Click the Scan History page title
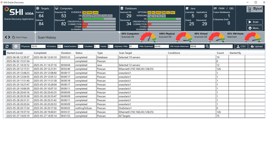The width and height of the screenshot is (267, 146). [47, 37]
